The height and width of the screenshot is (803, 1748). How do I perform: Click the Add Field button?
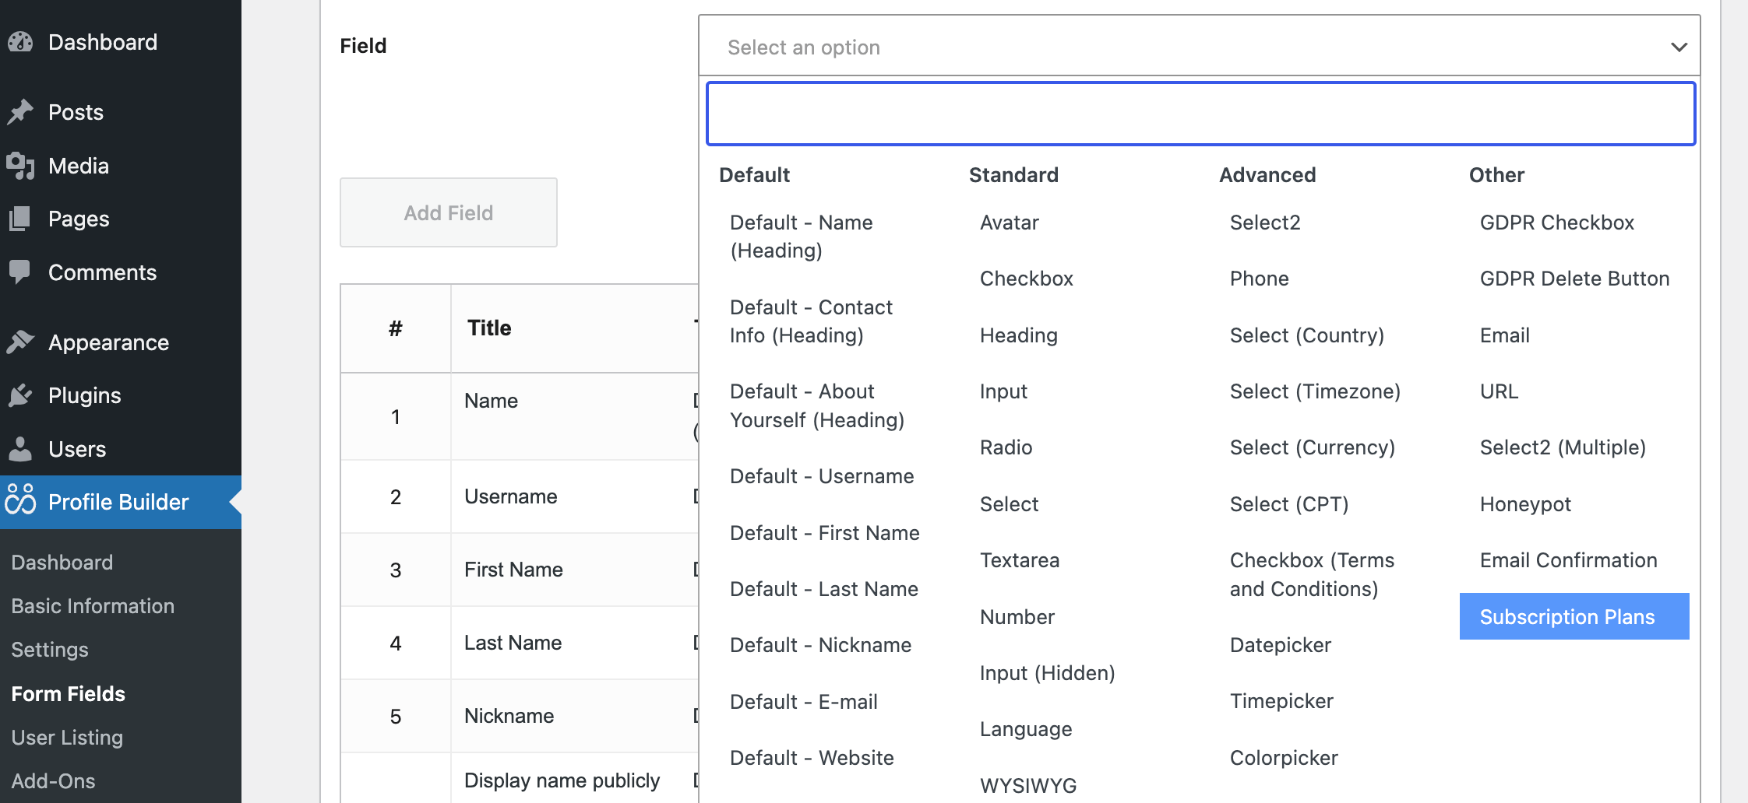(449, 212)
